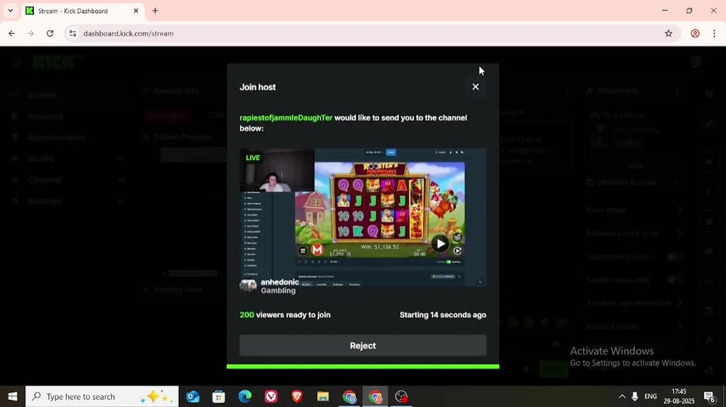Open Vivaldi browser from the taskbar
The image size is (726, 407).
point(271,396)
